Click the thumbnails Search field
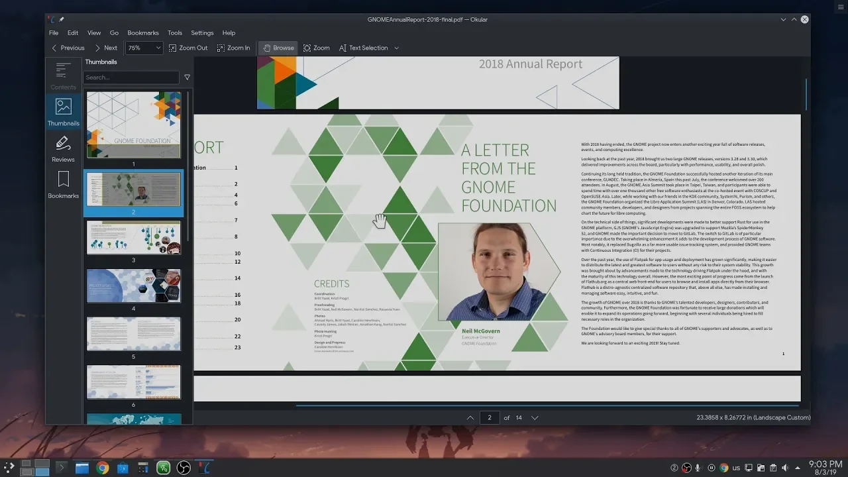 tap(131, 78)
